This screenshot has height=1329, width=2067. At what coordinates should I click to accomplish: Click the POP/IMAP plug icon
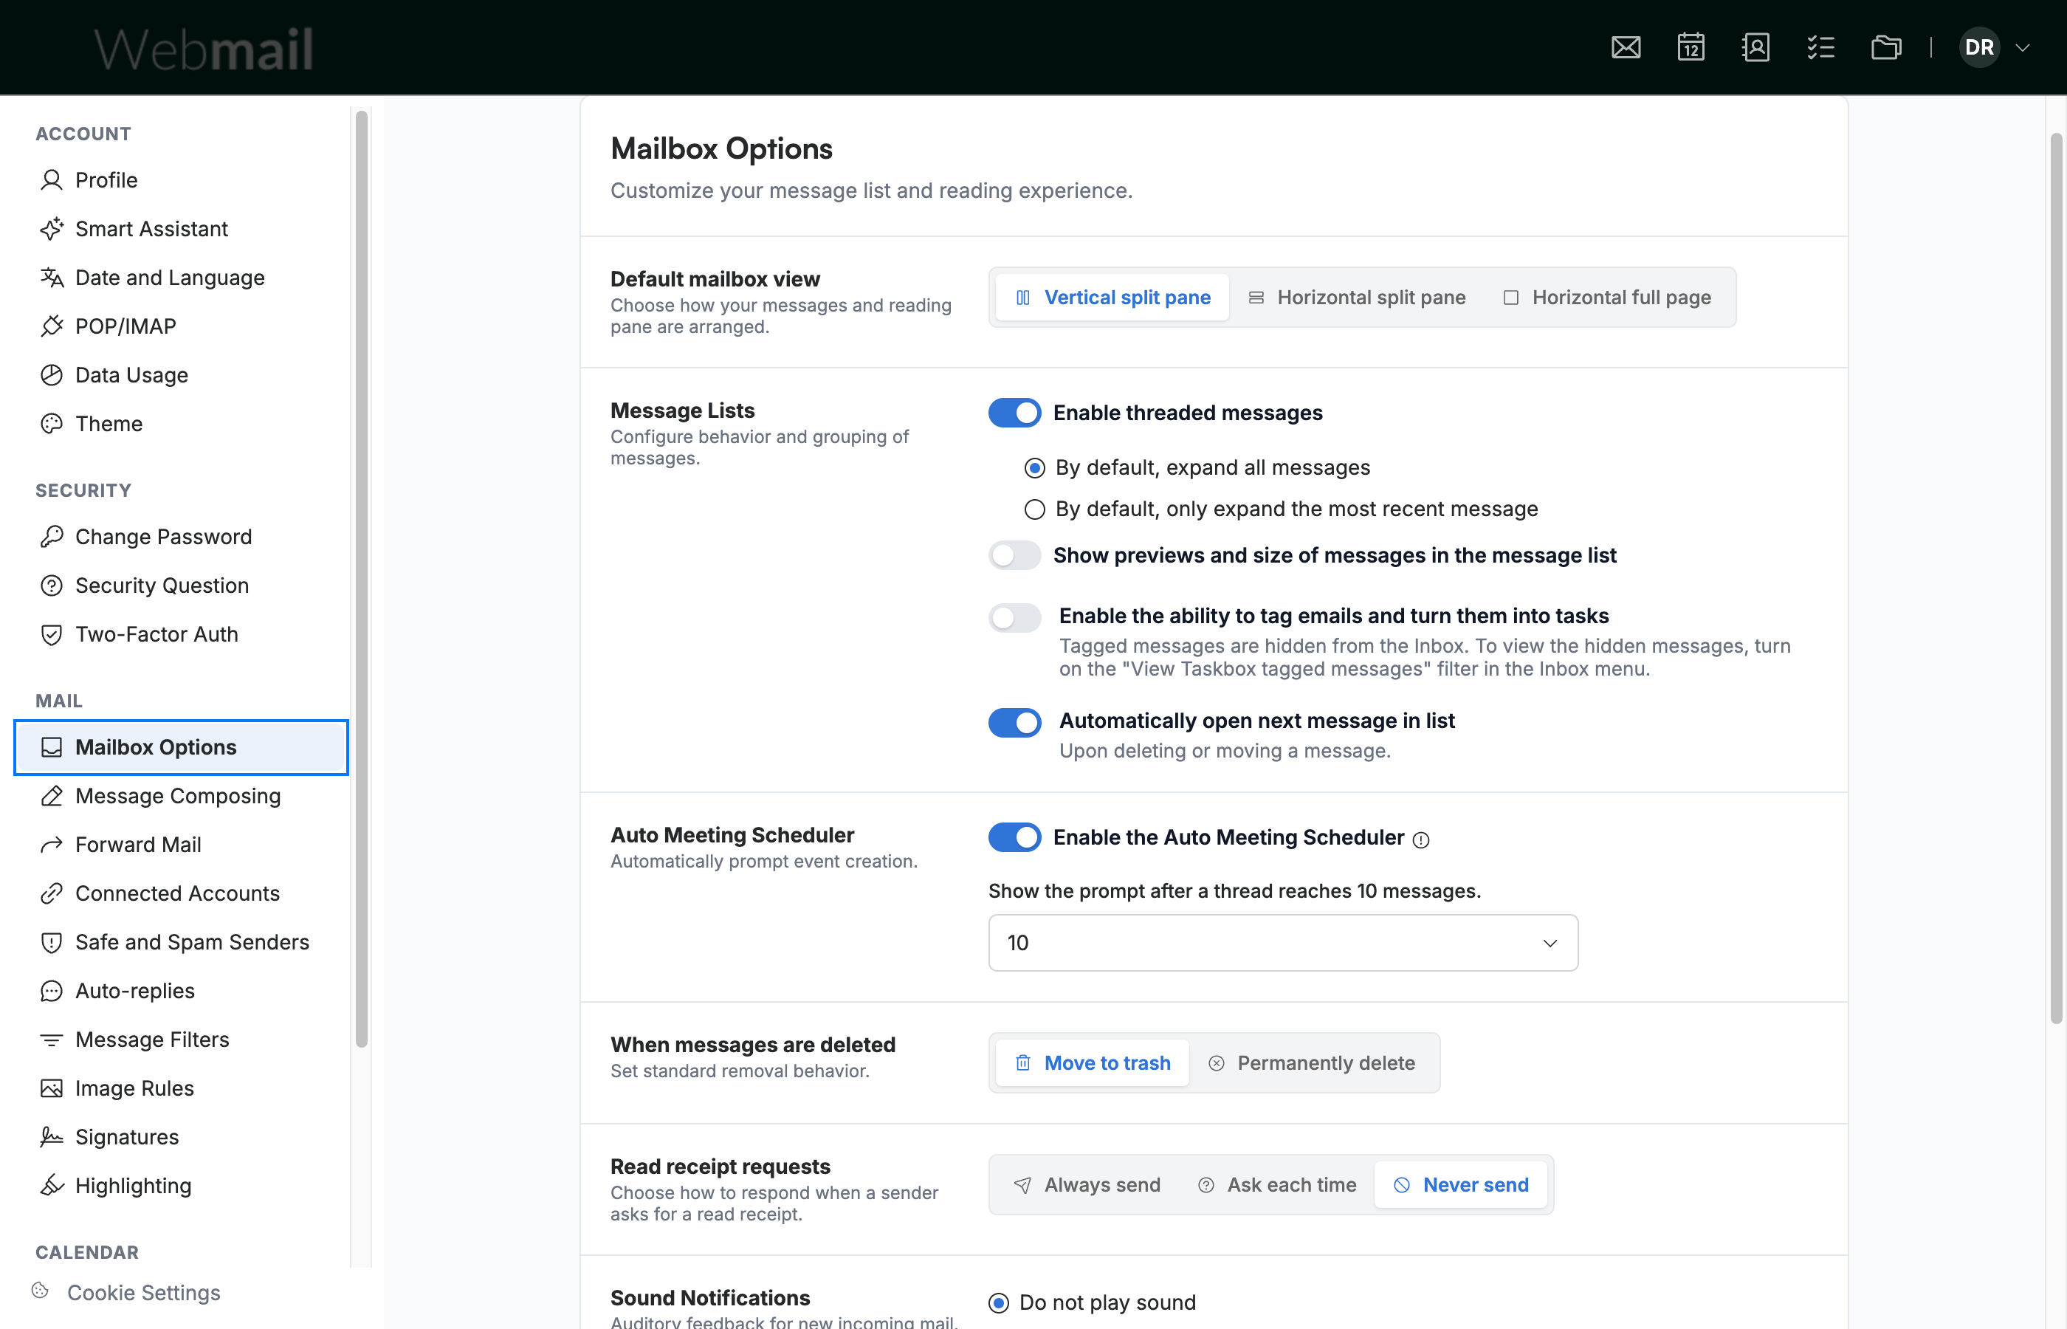click(52, 326)
